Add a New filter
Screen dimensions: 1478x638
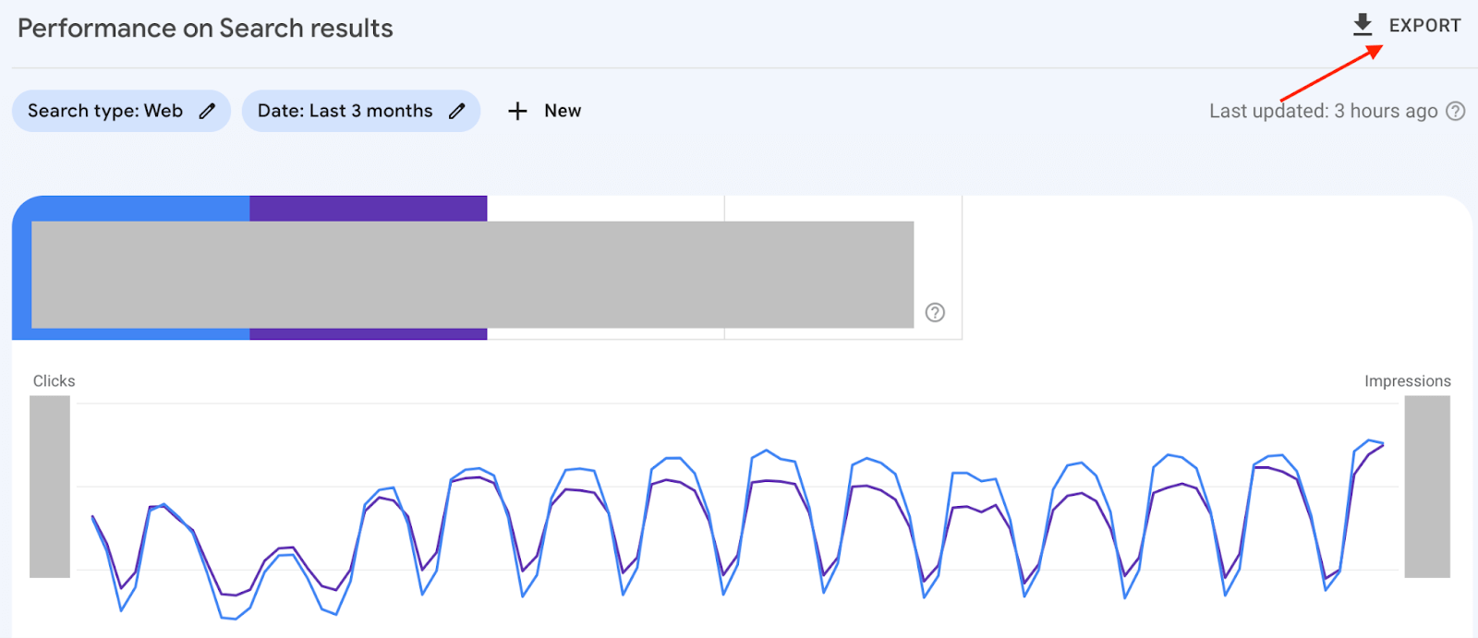[562, 111]
